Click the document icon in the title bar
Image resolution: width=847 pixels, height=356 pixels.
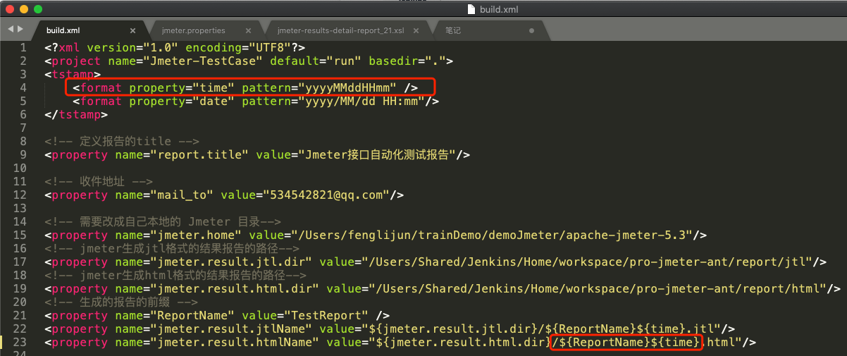(471, 9)
